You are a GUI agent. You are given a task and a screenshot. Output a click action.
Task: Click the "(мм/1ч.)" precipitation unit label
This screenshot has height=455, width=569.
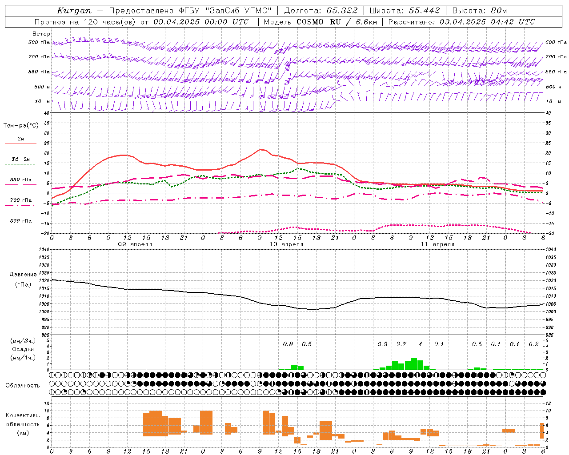click(23, 358)
